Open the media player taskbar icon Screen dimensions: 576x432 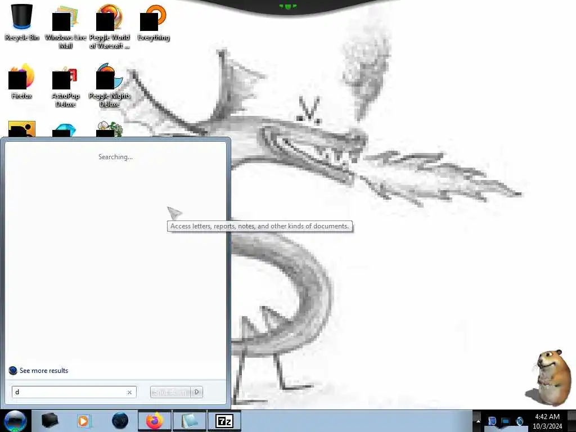(x=84, y=421)
